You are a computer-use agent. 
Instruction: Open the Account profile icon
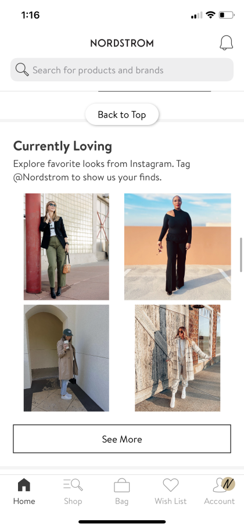224,485
